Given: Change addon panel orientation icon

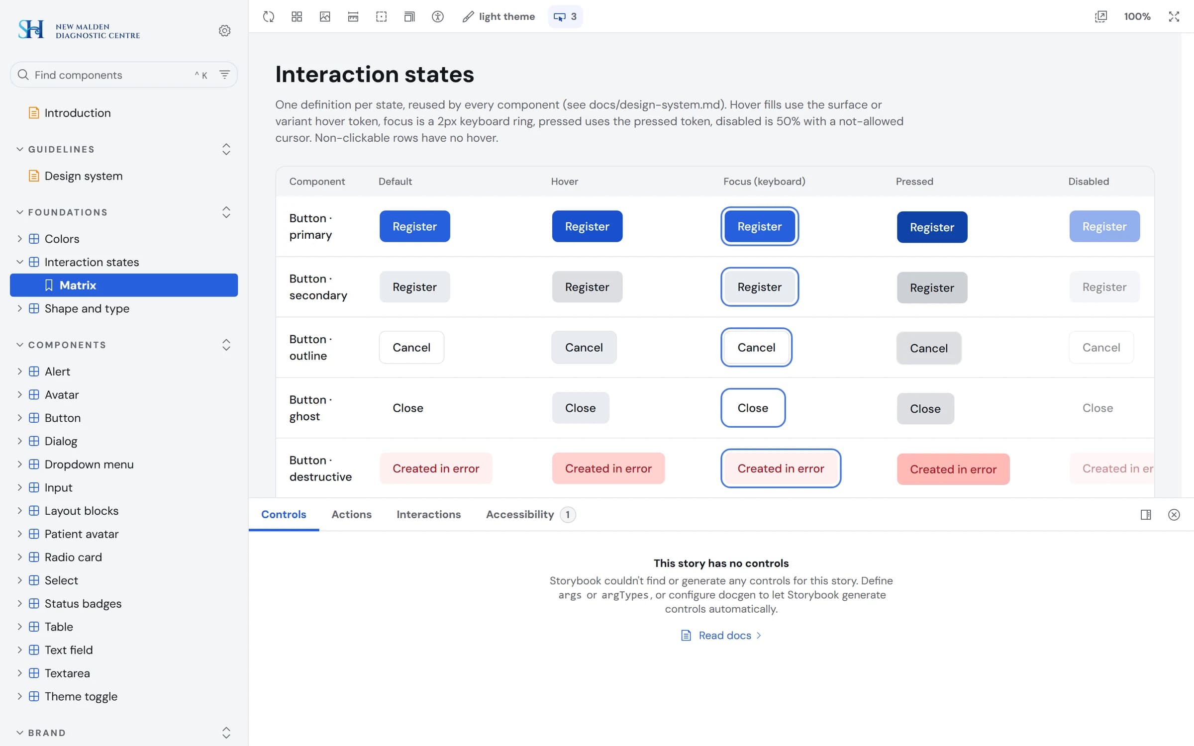Looking at the screenshot, I should 1146,515.
